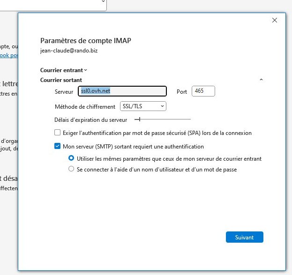Click the Serveur field containing ssl0.ovh.net
The image size is (292, 275).
click(x=122, y=91)
